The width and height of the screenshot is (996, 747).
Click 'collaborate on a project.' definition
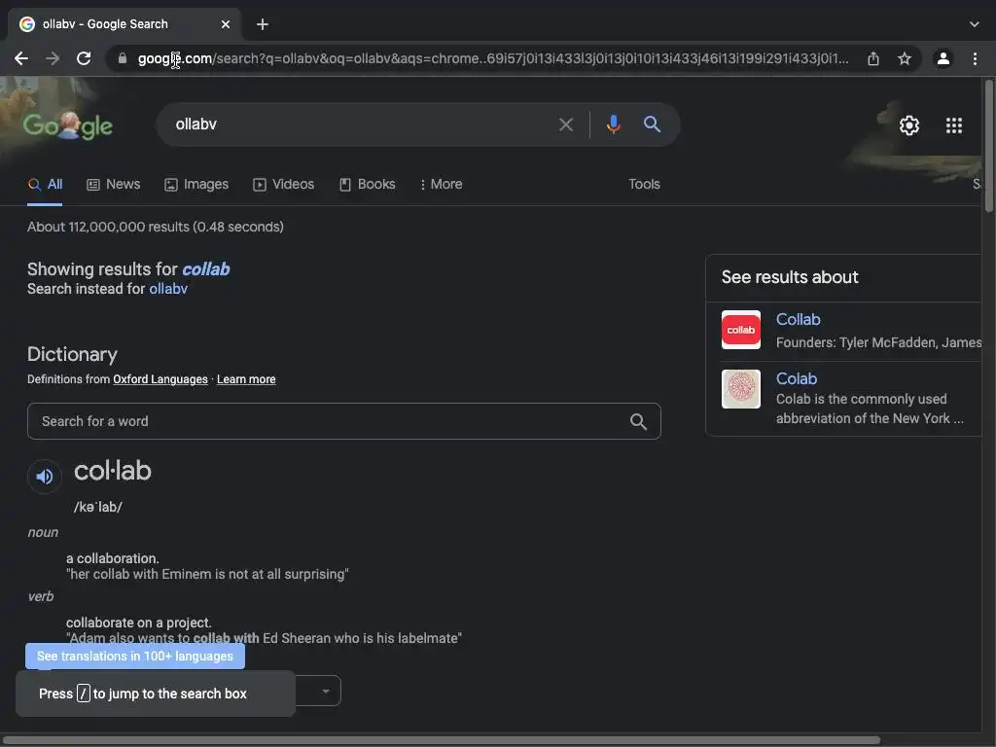tap(139, 622)
